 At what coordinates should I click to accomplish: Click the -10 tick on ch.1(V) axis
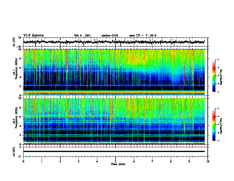pos(19,47)
